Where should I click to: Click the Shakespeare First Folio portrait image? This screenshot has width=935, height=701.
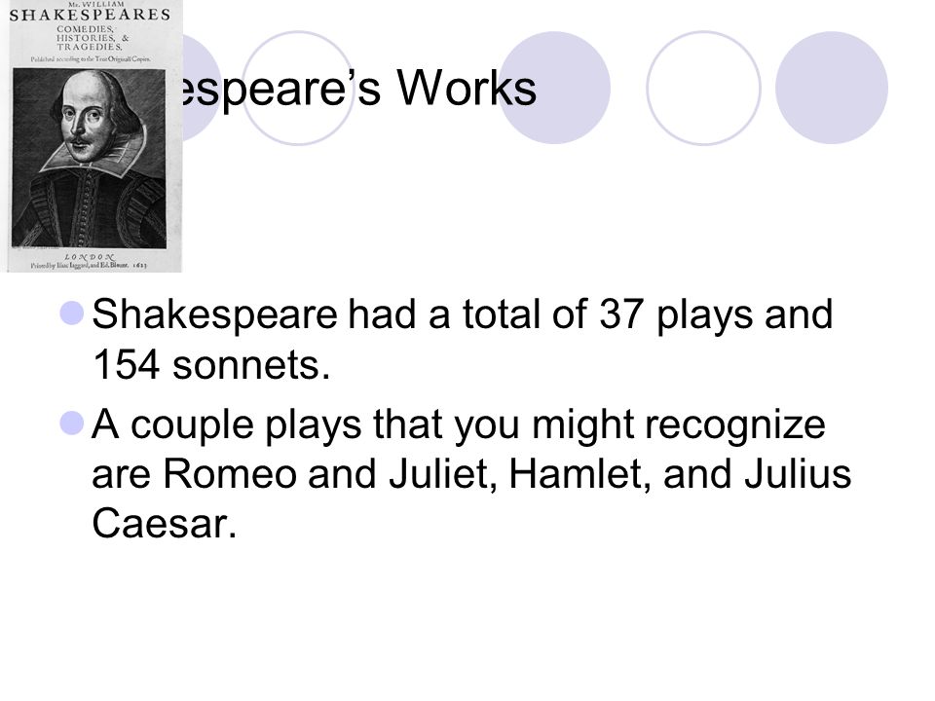93,136
